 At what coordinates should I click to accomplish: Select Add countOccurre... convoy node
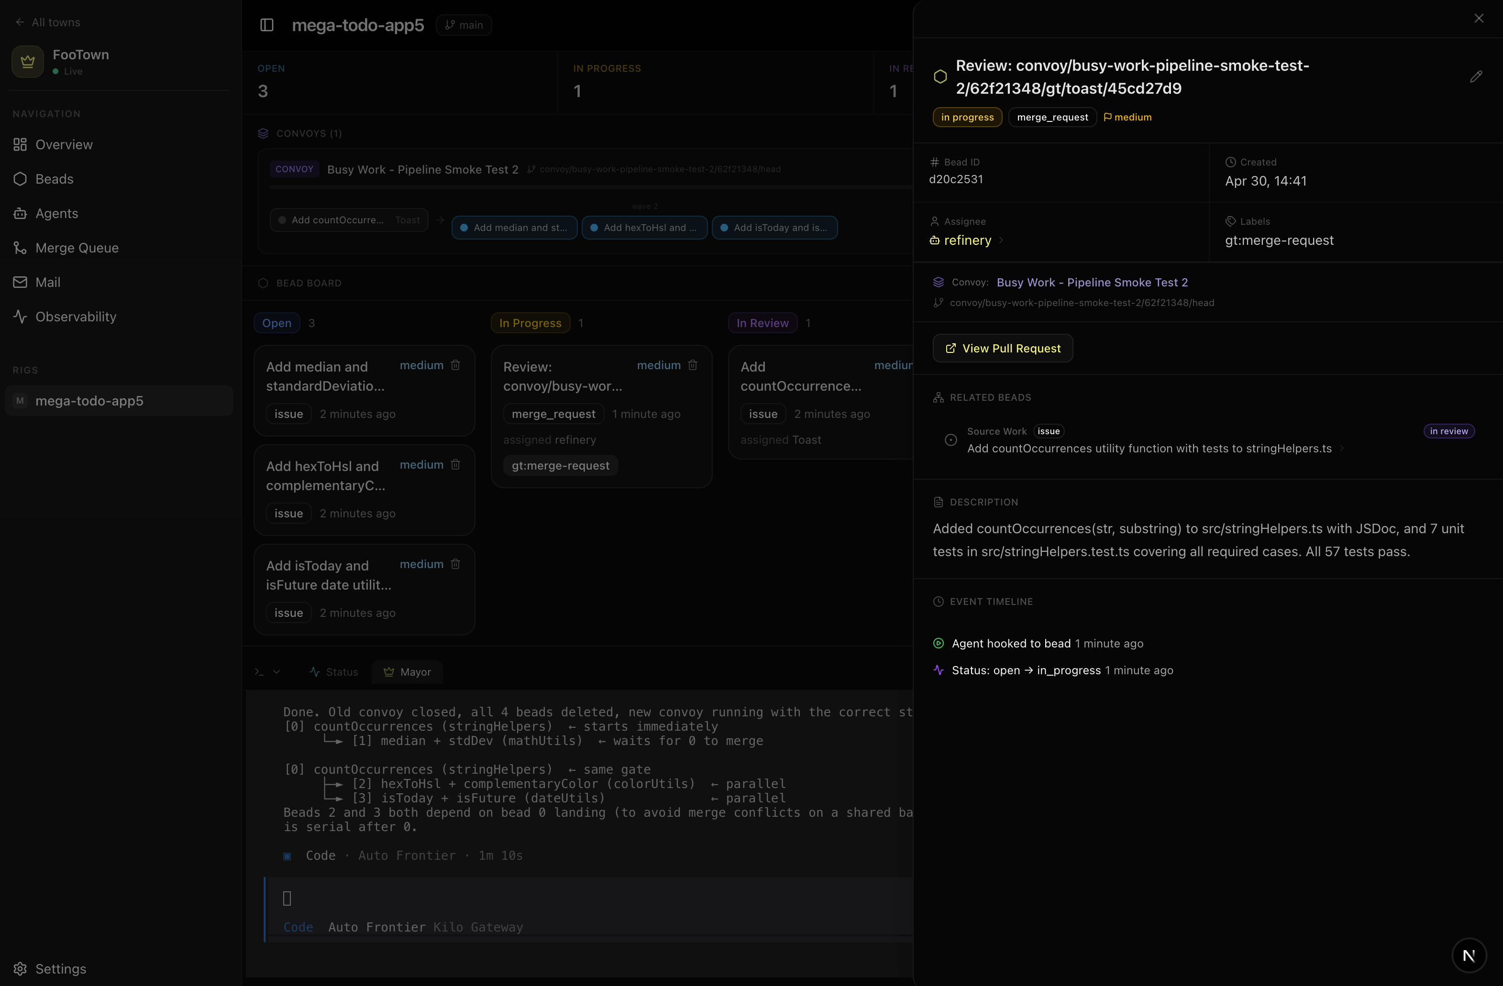349,220
